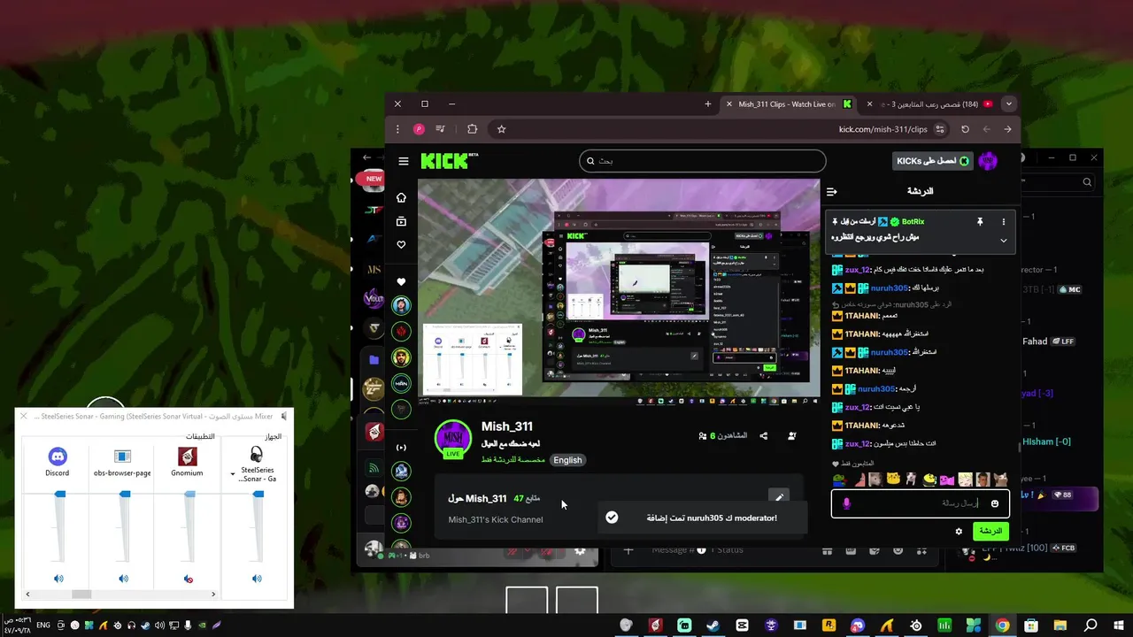Mute obs-browser-page in the volume mixer
This screenshot has height=637, width=1133.
123,579
